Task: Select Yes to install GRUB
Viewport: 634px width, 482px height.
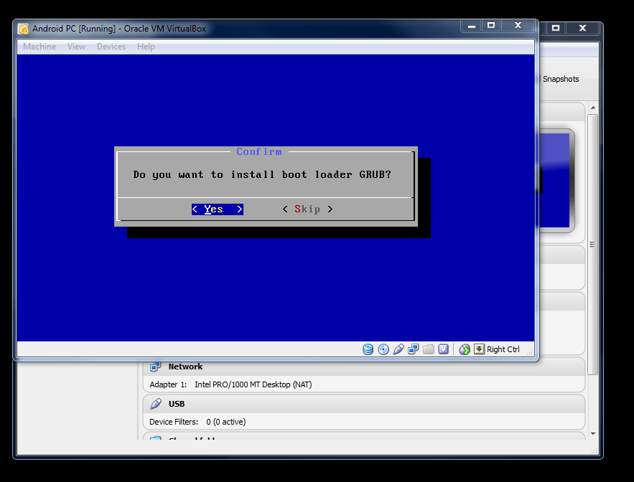Action: click(218, 209)
